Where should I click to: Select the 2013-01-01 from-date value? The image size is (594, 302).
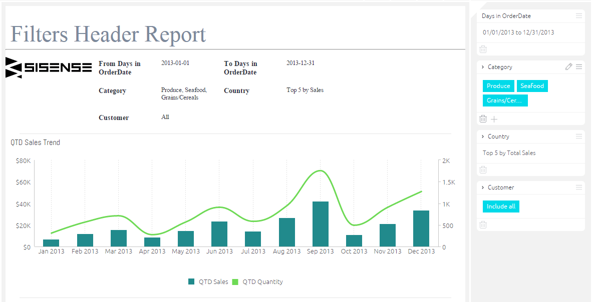[x=175, y=63]
